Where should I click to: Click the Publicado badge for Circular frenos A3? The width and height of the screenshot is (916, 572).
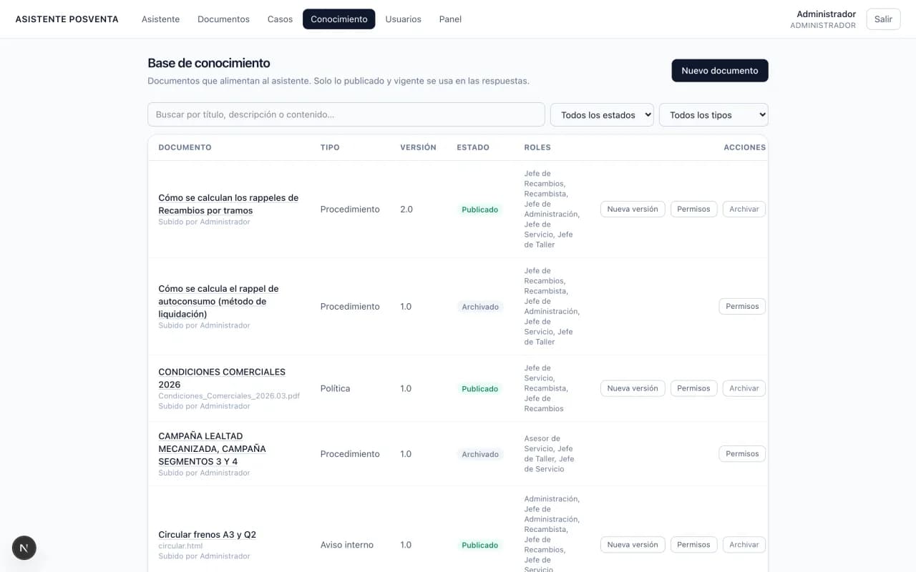(x=480, y=546)
